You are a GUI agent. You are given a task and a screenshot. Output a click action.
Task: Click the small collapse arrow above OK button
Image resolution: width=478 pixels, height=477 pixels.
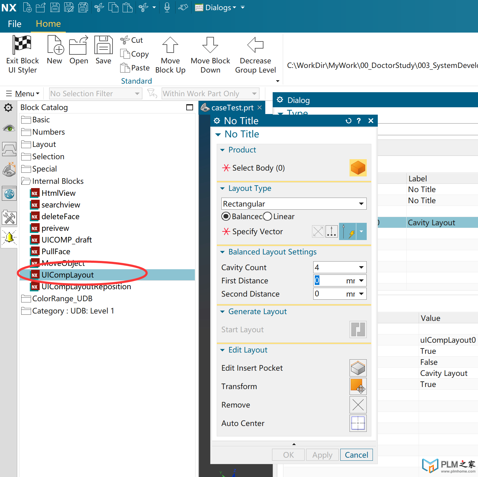click(294, 444)
